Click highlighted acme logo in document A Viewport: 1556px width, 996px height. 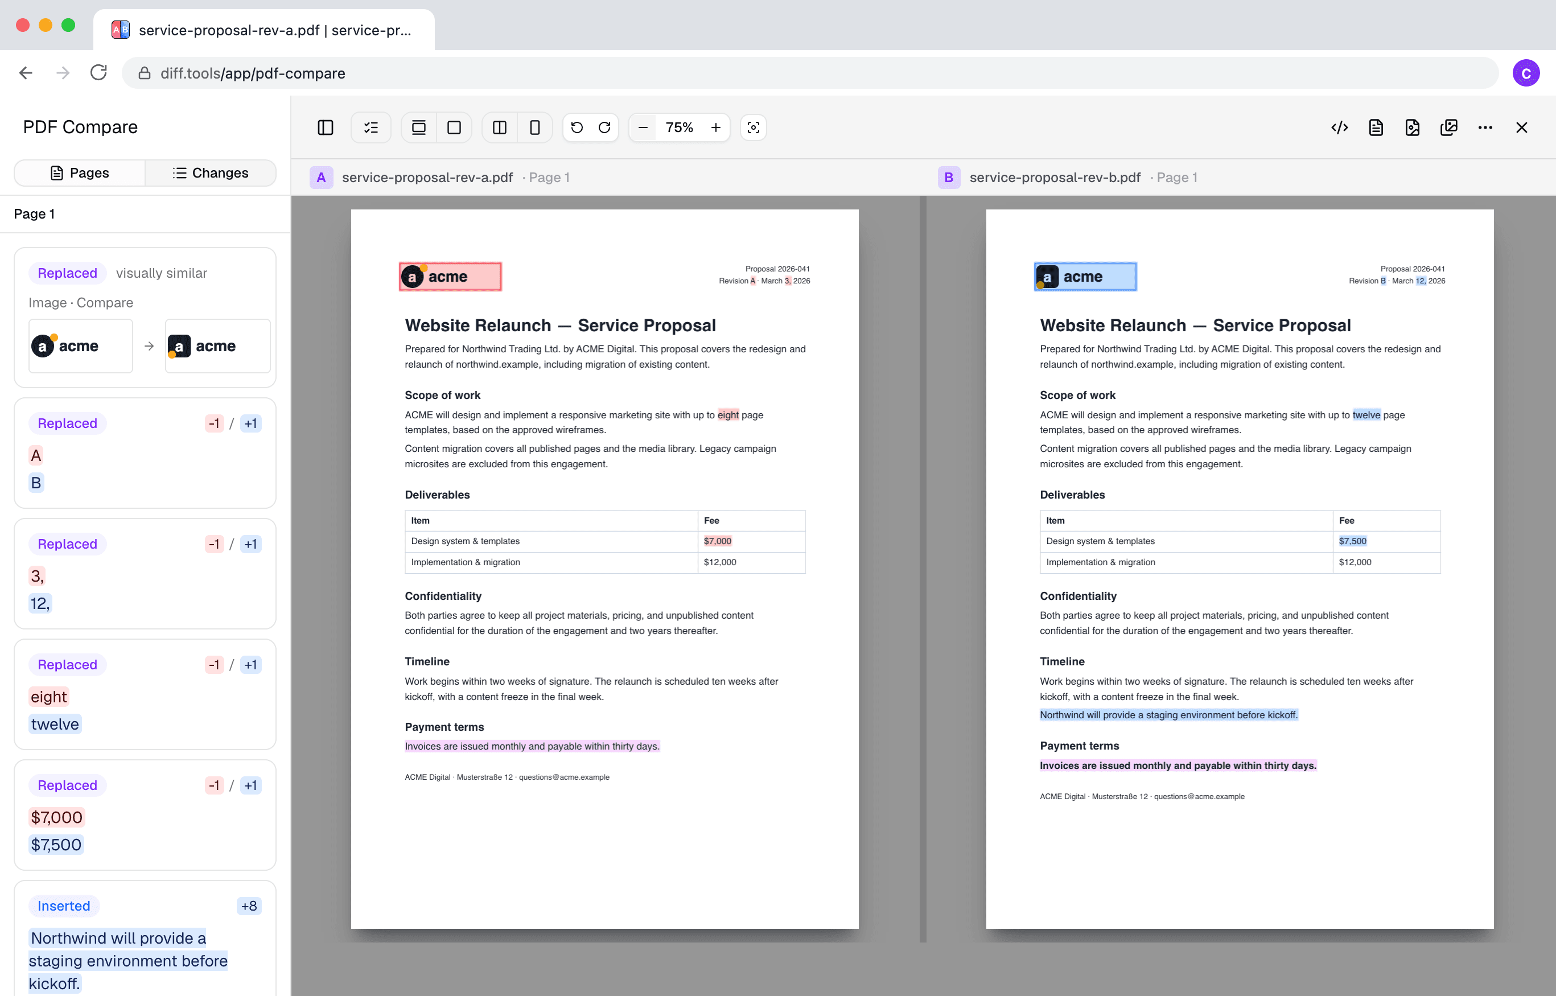[450, 277]
